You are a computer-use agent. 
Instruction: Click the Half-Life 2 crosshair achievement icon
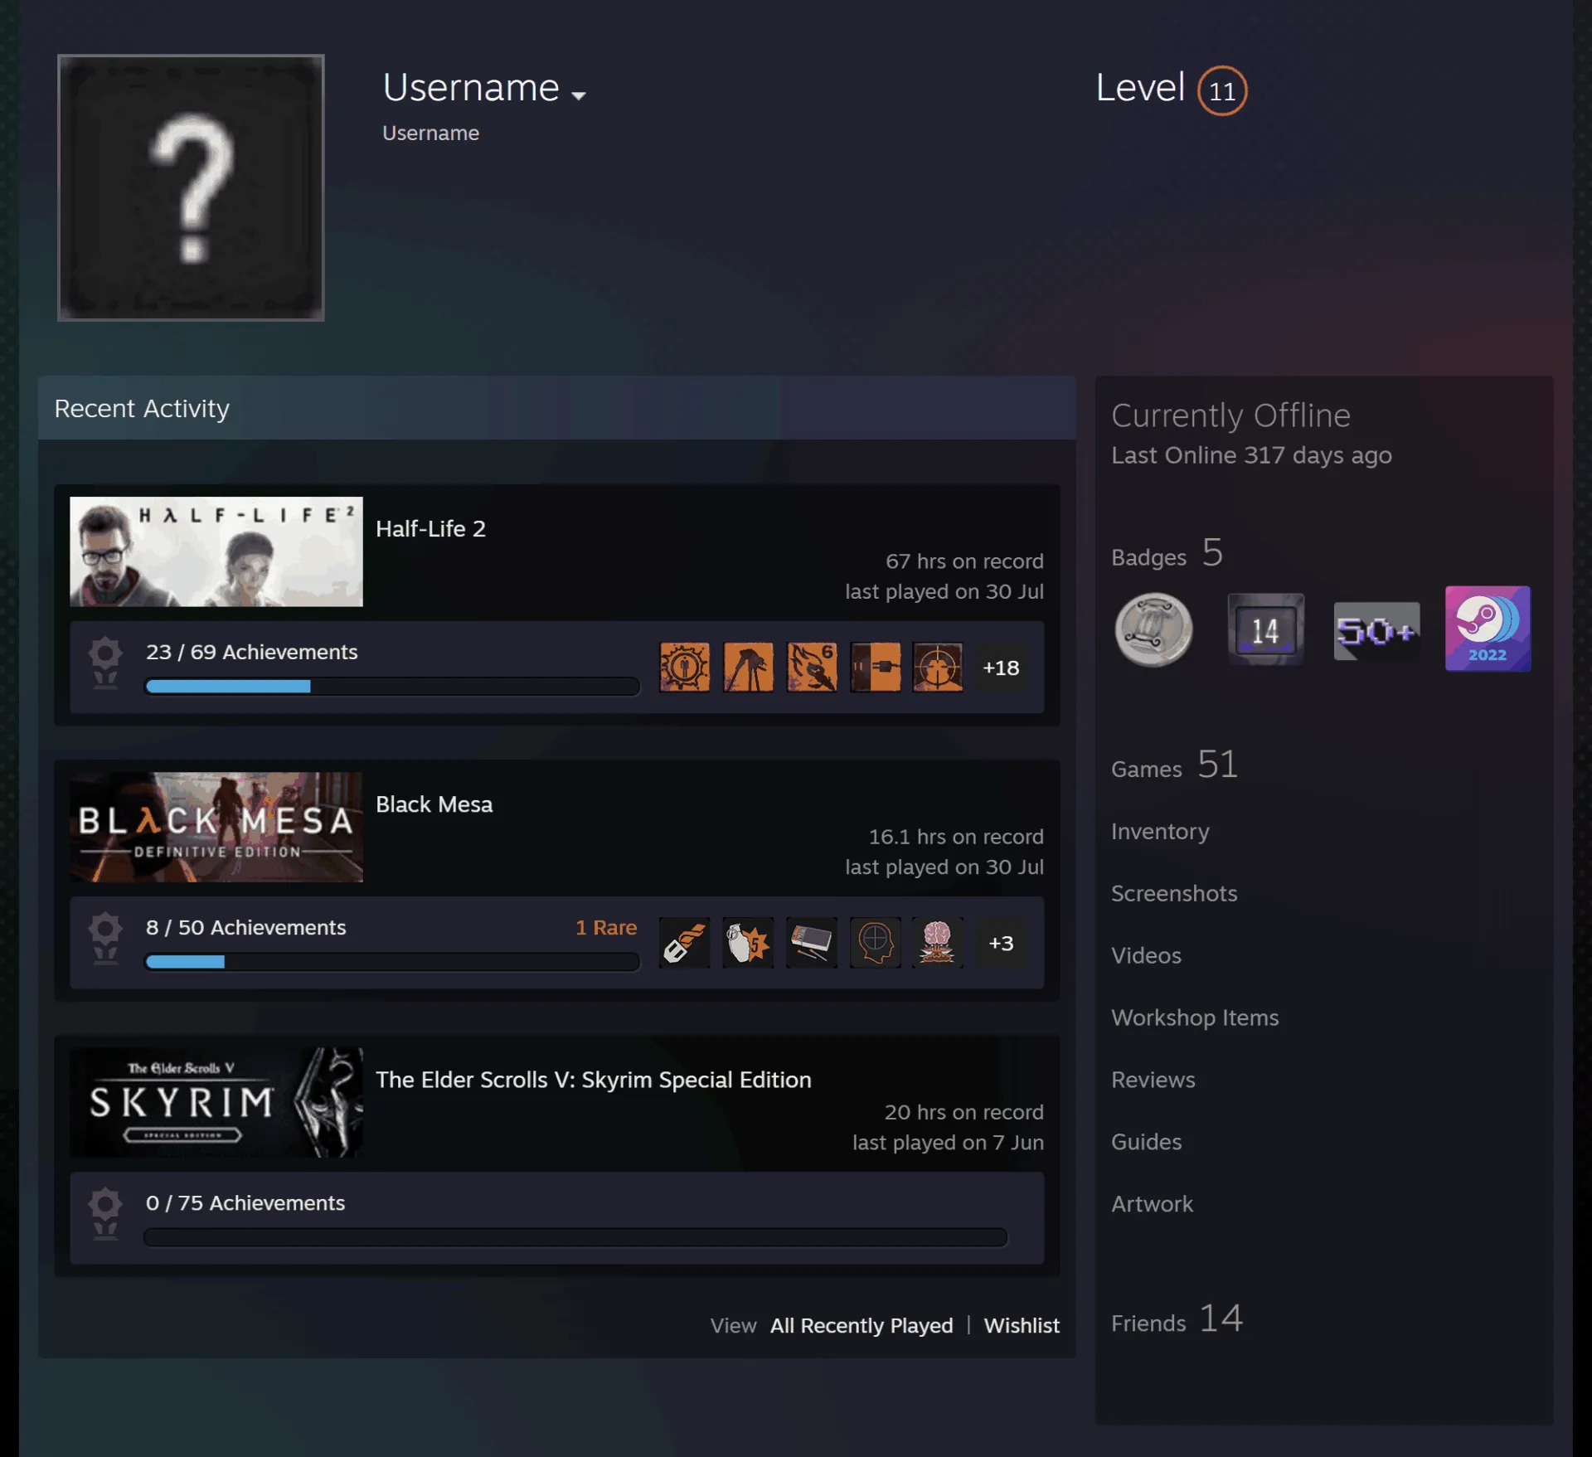click(x=938, y=667)
